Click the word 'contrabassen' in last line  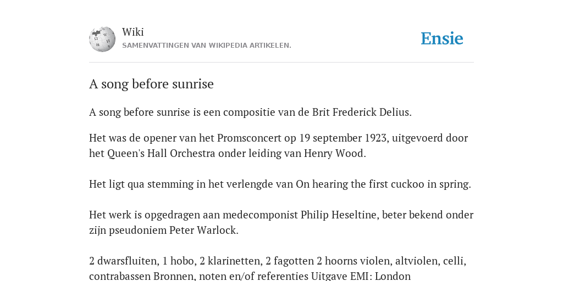click(x=120, y=276)
